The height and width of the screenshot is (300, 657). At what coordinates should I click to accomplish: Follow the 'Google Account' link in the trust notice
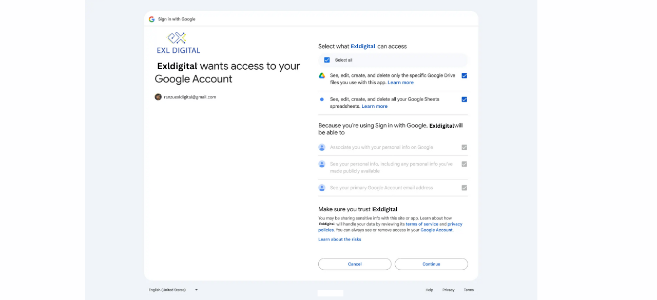coord(436,230)
